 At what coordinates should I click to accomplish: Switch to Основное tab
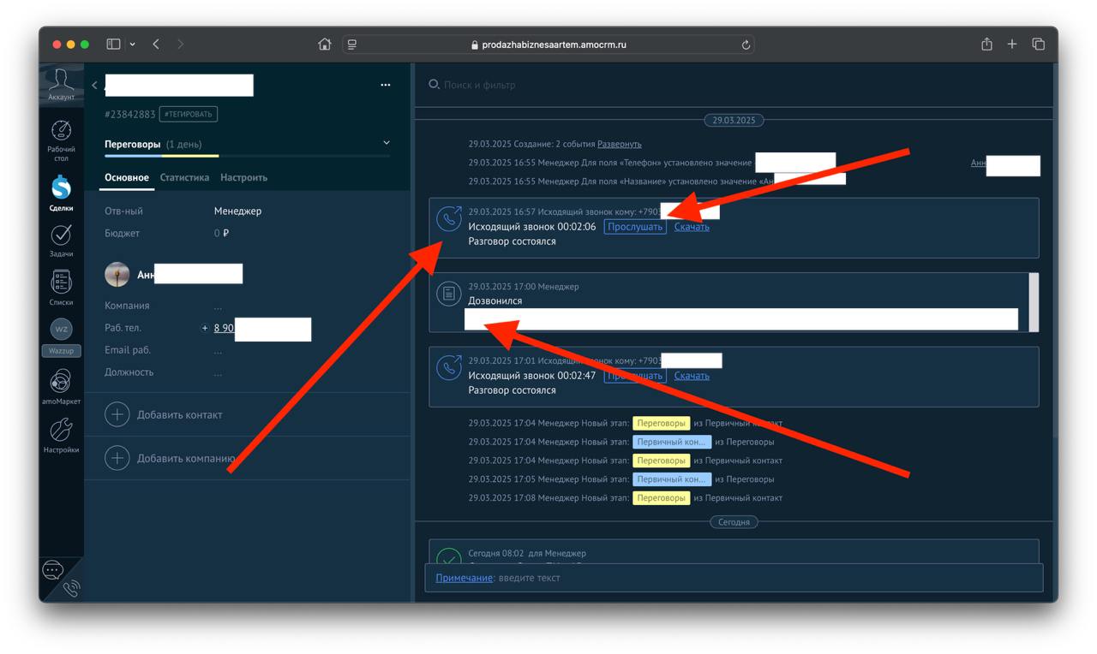coord(127,177)
